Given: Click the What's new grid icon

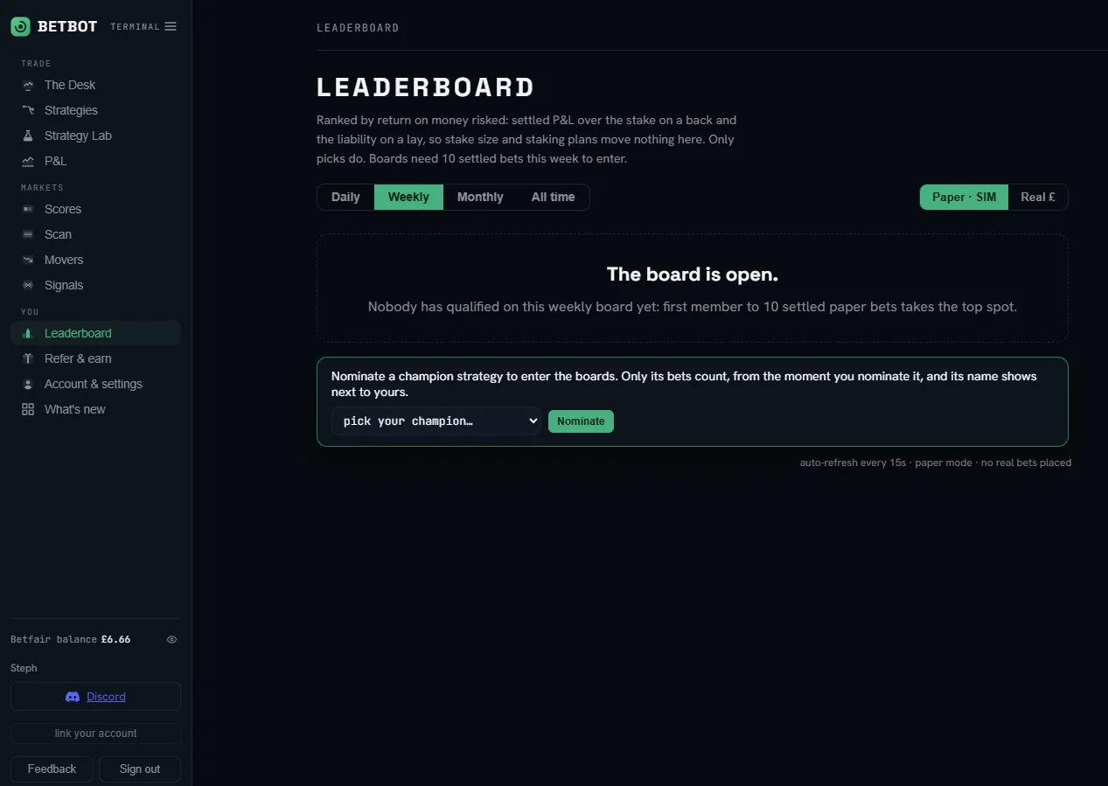Looking at the screenshot, I should (x=28, y=409).
